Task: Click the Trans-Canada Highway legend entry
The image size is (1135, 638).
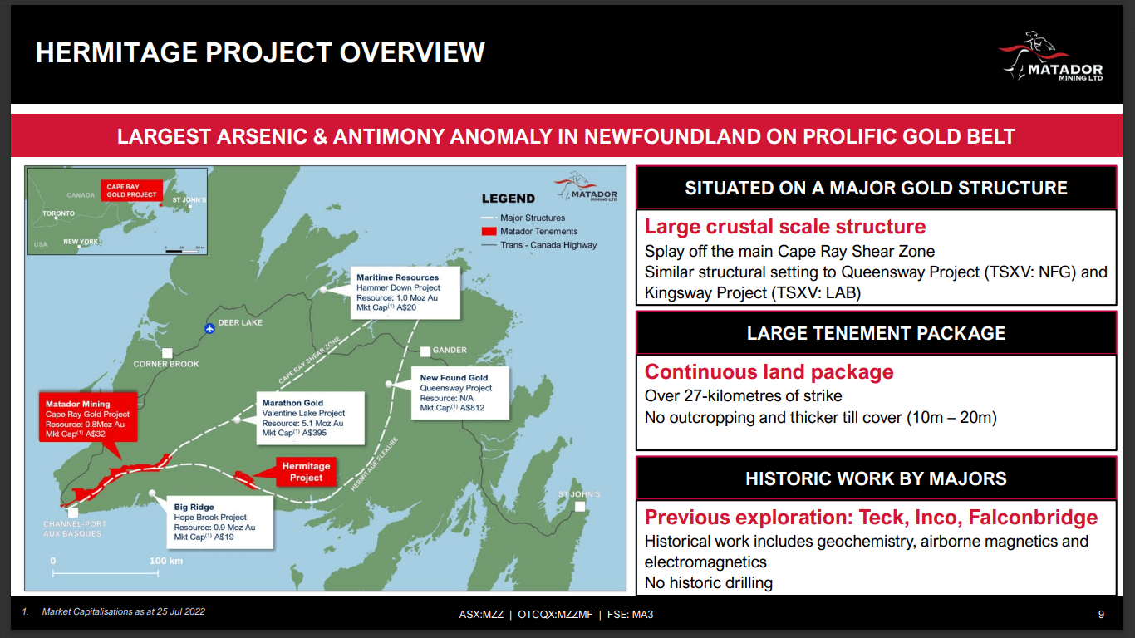Action: (x=539, y=245)
